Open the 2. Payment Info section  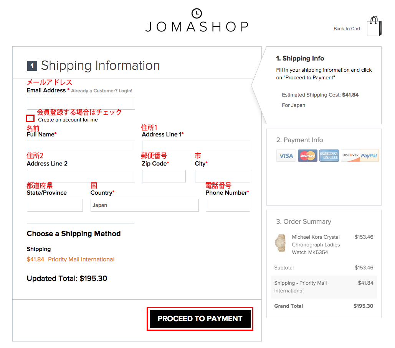coord(299,140)
